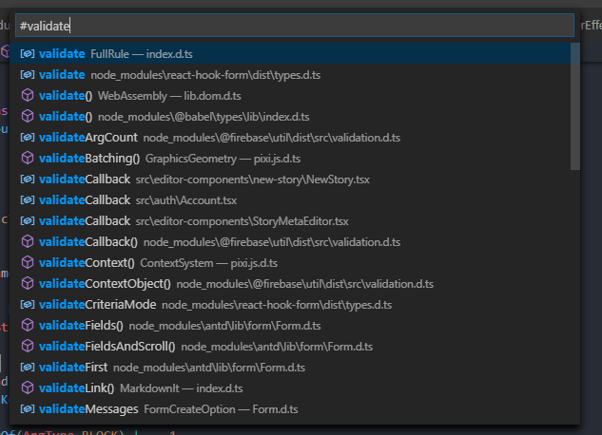Select validate FullRule index.d.ts result
602x435 pixels.
click(x=290, y=53)
